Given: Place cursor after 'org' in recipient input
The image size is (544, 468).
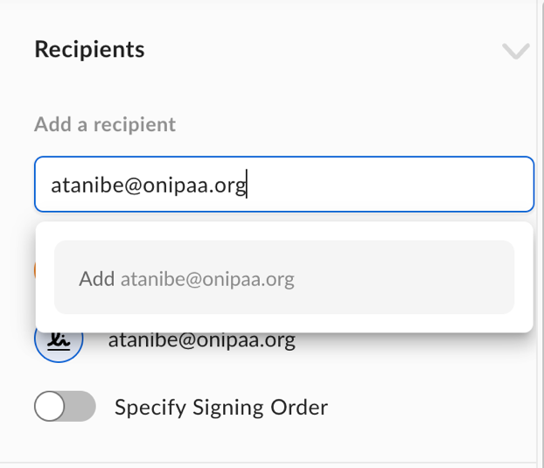Looking at the screenshot, I should point(247,185).
